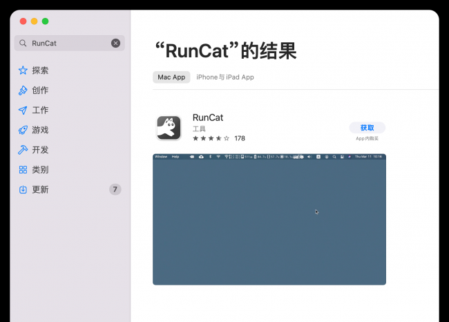Click the rating count 178

point(240,138)
